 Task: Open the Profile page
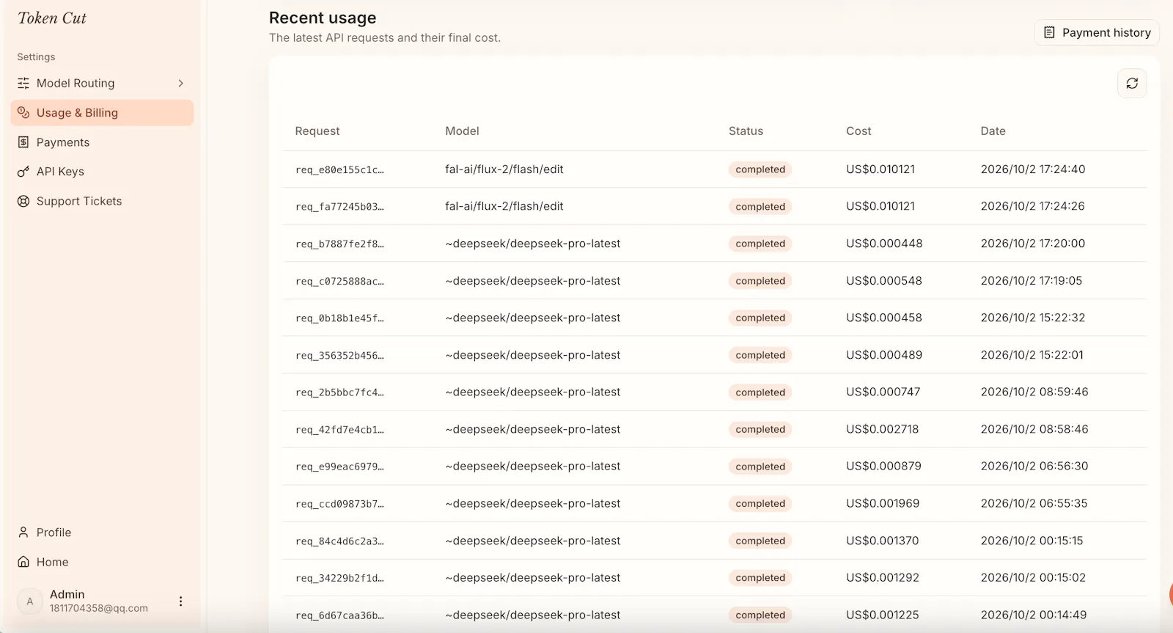point(102,533)
